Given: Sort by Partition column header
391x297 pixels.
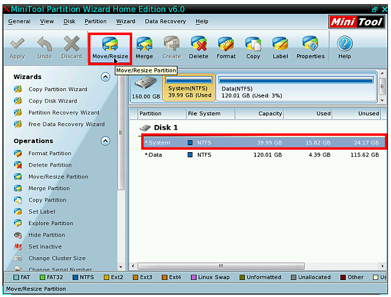Looking at the screenshot, I should pos(162,113).
